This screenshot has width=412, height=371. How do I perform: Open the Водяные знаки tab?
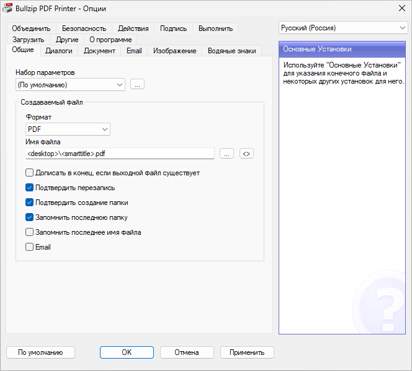232,51
